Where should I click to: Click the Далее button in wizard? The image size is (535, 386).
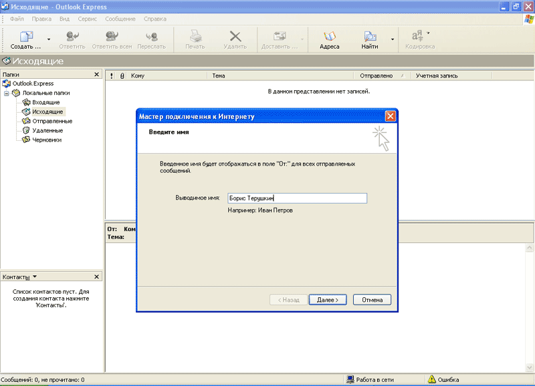pyautogui.click(x=328, y=300)
